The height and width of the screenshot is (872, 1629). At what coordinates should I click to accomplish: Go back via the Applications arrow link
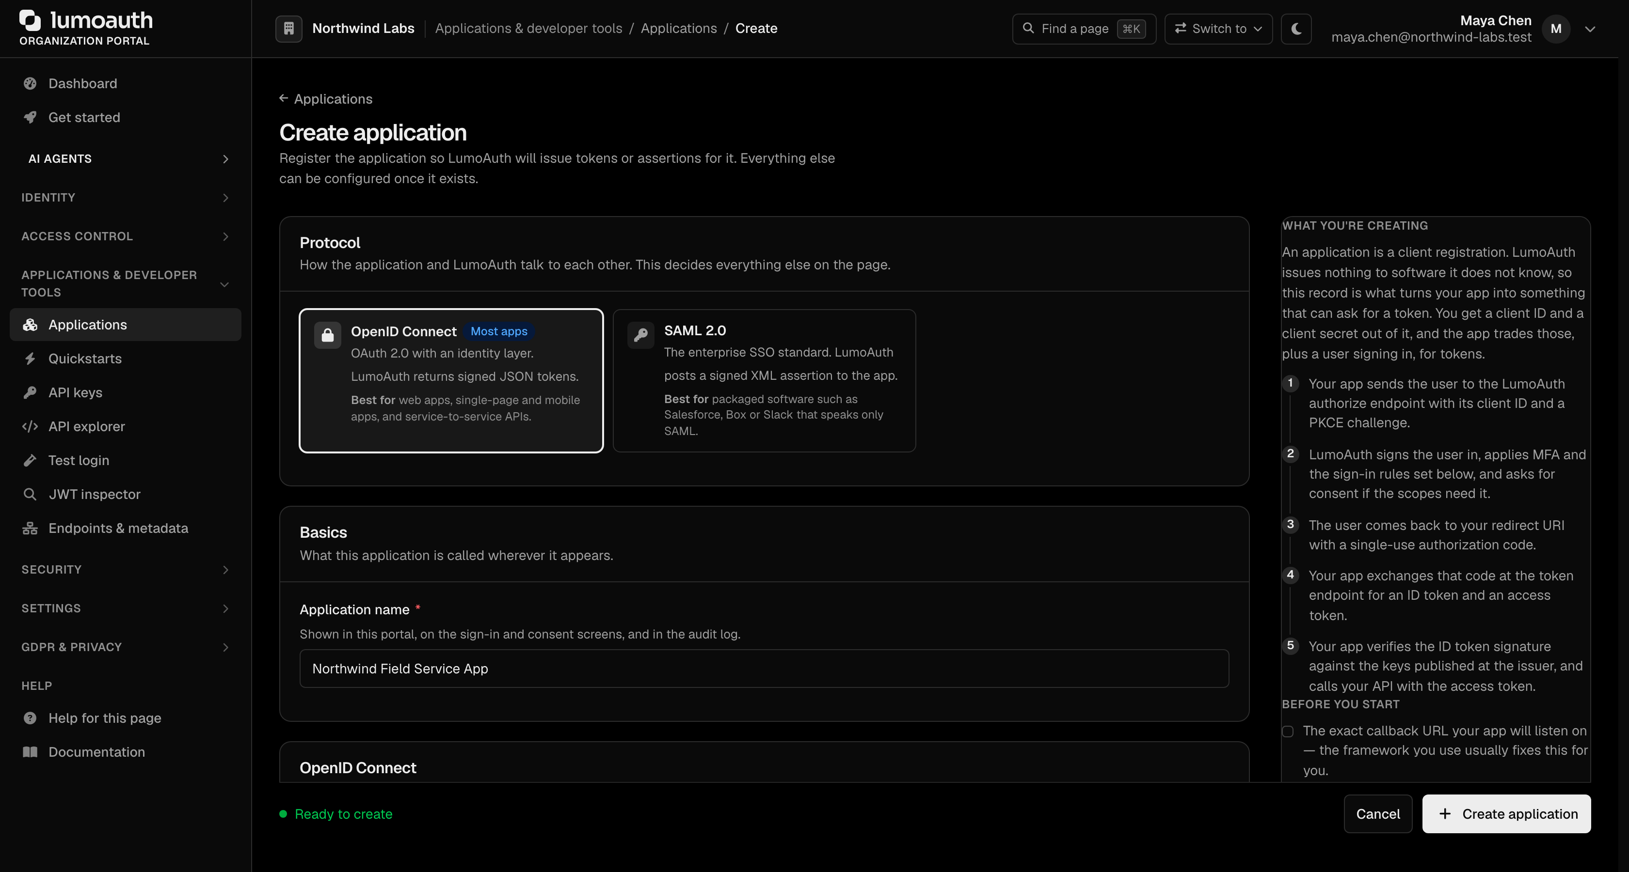pos(326,99)
